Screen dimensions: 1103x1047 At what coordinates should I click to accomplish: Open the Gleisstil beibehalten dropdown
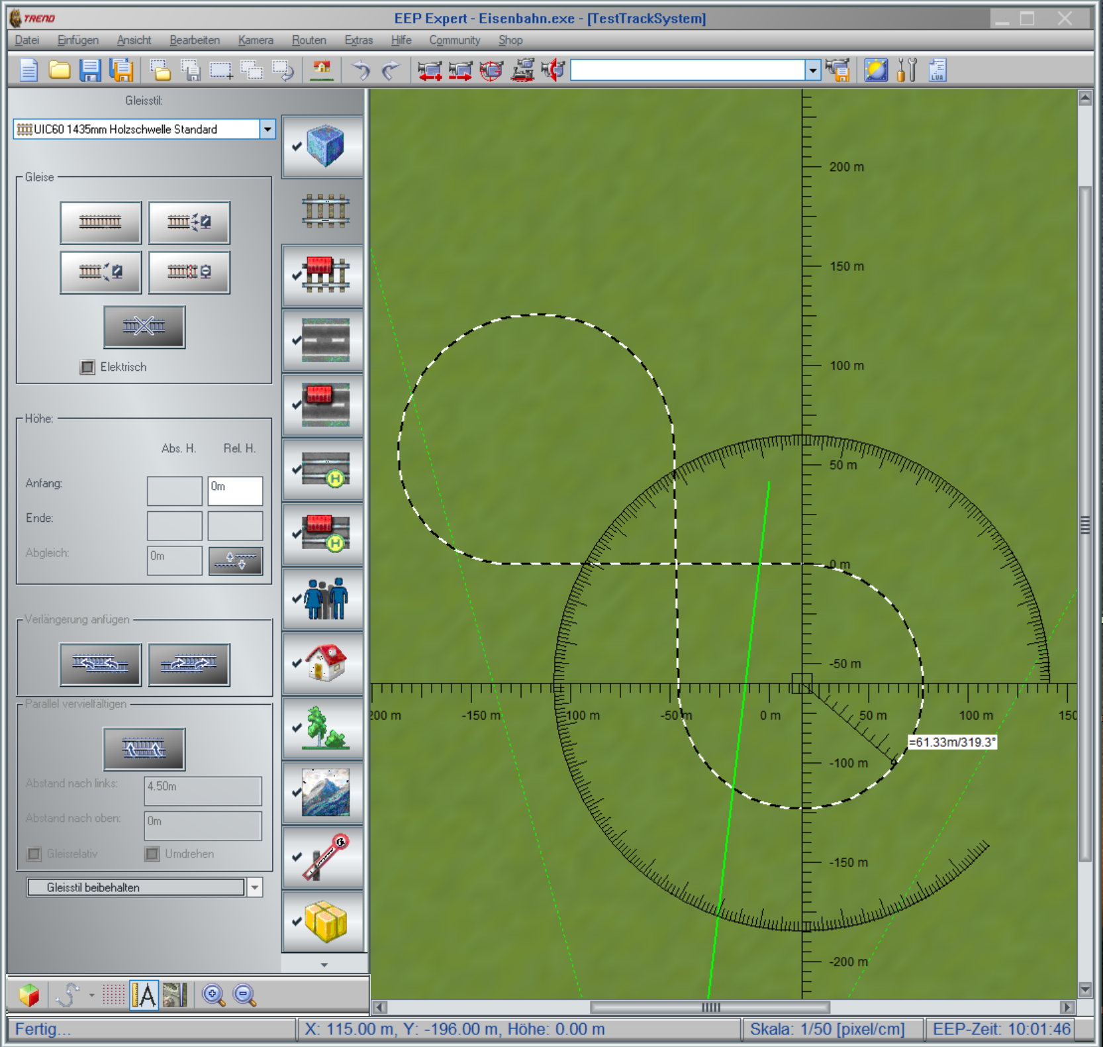coord(255,887)
